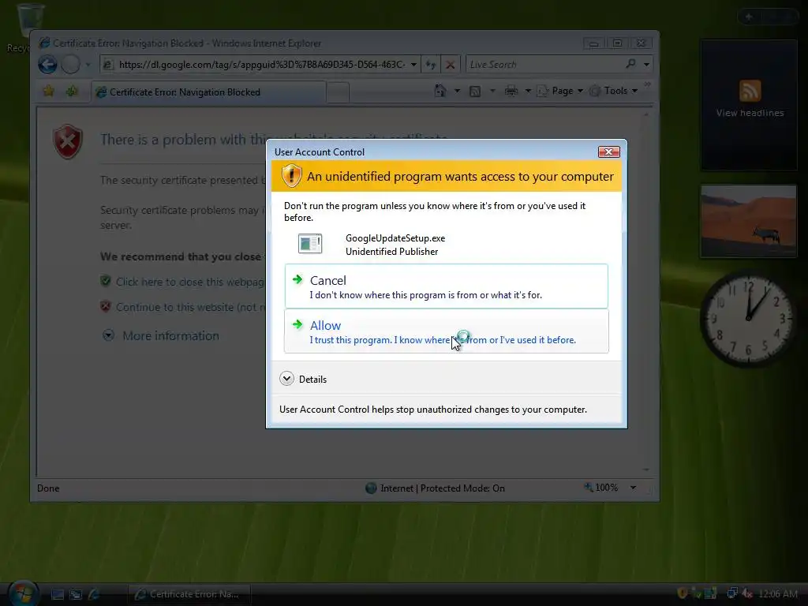This screenshot has height=606, width=808.
Task: Open the zoom level dropdown arrow
Action: [634, 488]
